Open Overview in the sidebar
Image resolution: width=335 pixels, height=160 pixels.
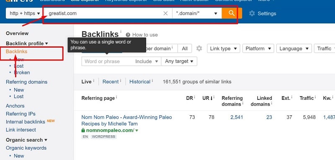17,33
